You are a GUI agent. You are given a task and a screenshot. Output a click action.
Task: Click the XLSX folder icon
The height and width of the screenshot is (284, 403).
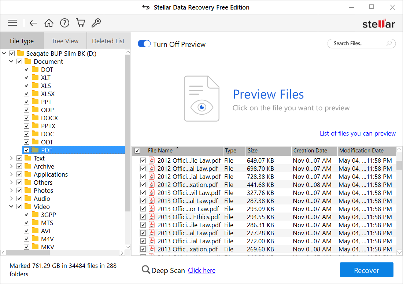point(35,93)
